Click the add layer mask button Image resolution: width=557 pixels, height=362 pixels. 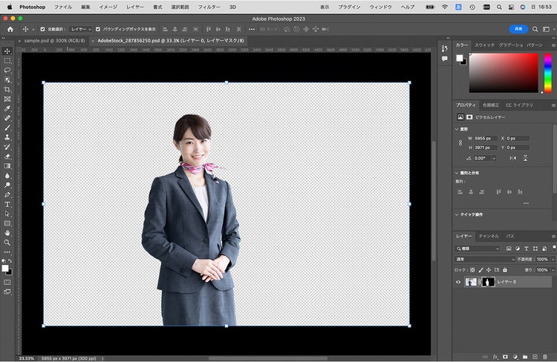[x=505, y=357]
